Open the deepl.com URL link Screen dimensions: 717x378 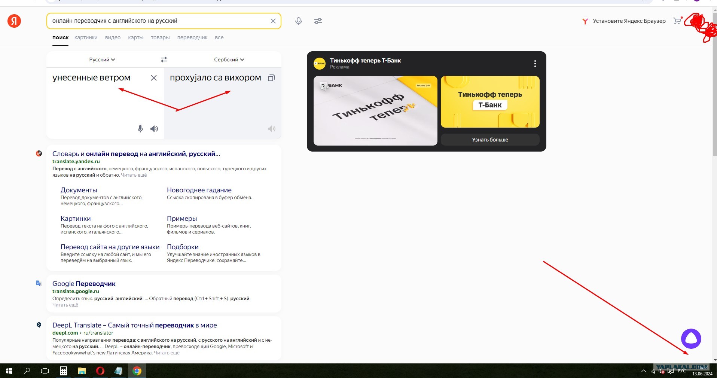65,333
